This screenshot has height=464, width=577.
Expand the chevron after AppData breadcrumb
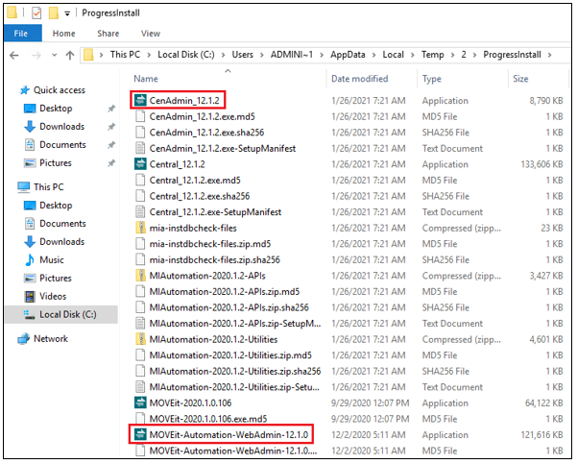pyautogui.click(x=373, y=55)
